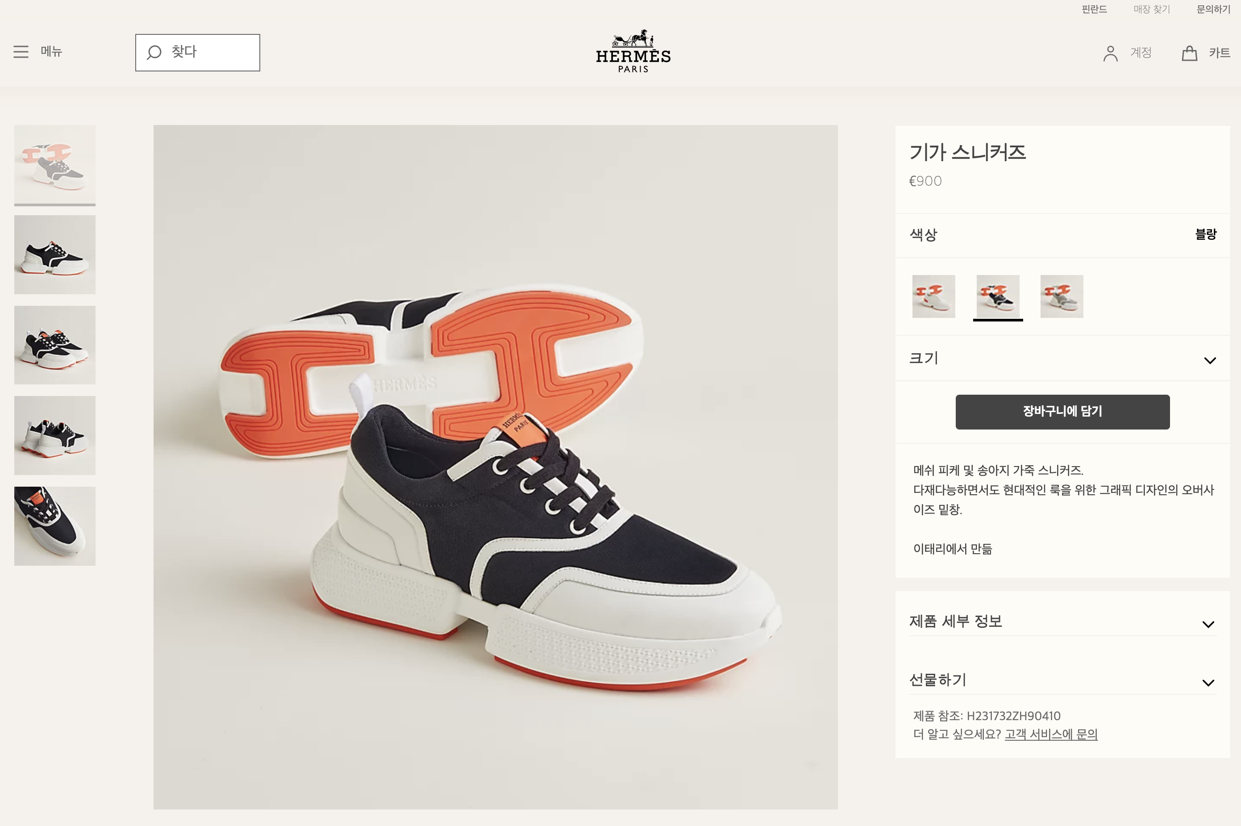Expand the 선물하기 section
1241x826 pixels.
tap(1062, 680)
